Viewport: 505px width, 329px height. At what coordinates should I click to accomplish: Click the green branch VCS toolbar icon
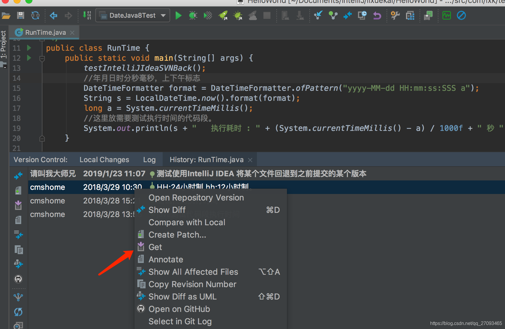coord(333,15)
